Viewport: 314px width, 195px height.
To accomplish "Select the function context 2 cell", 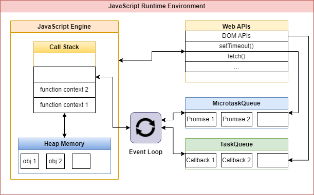I will pos(64,90).
